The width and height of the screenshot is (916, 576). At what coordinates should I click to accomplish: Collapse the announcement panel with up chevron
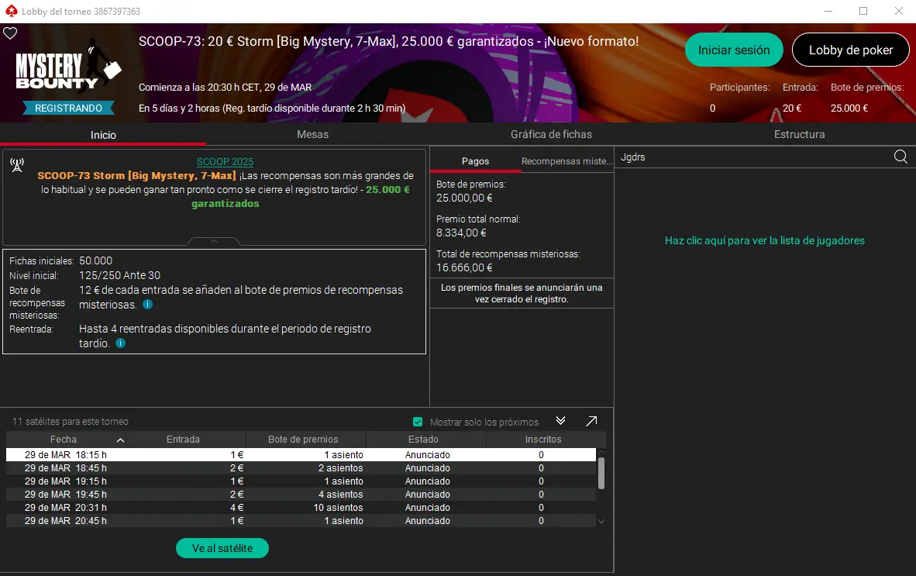(x=214, y=240)
